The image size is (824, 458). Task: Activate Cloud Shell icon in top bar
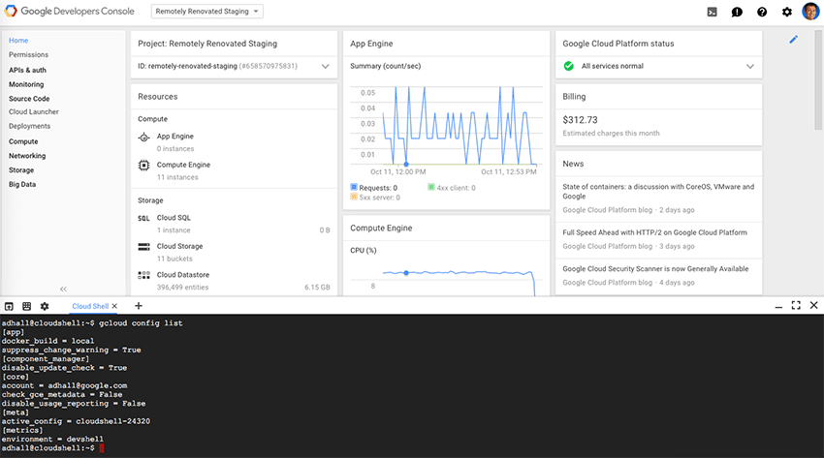[713, 12]
